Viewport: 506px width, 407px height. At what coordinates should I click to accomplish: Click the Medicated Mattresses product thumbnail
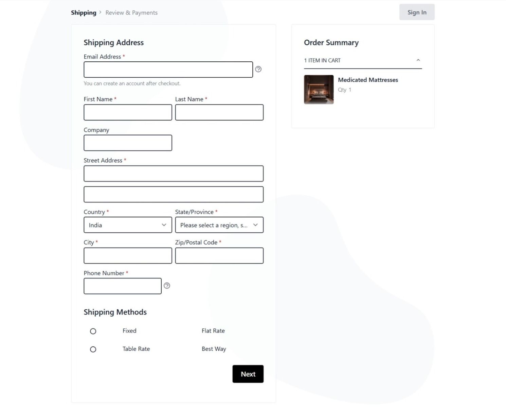point(319,90)
